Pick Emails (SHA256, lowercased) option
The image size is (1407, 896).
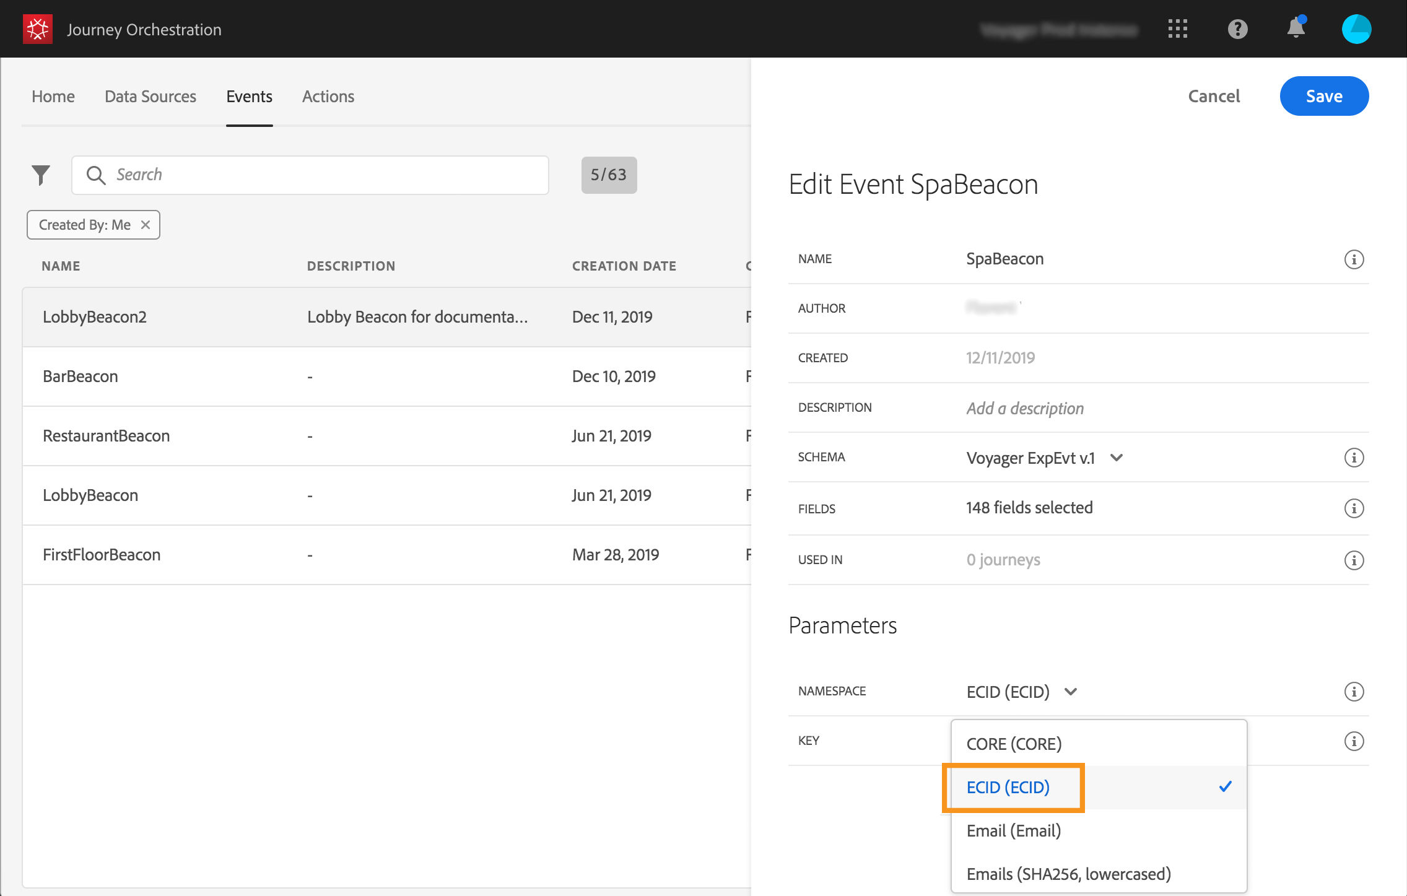click(x=1068, y=874)
